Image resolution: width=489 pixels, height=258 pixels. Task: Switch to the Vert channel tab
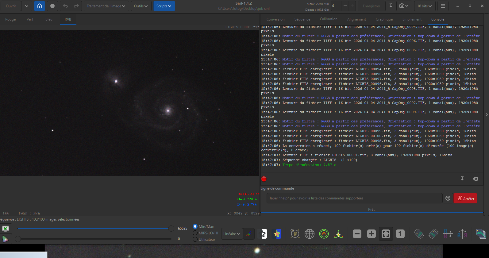[x=30, y=19]
